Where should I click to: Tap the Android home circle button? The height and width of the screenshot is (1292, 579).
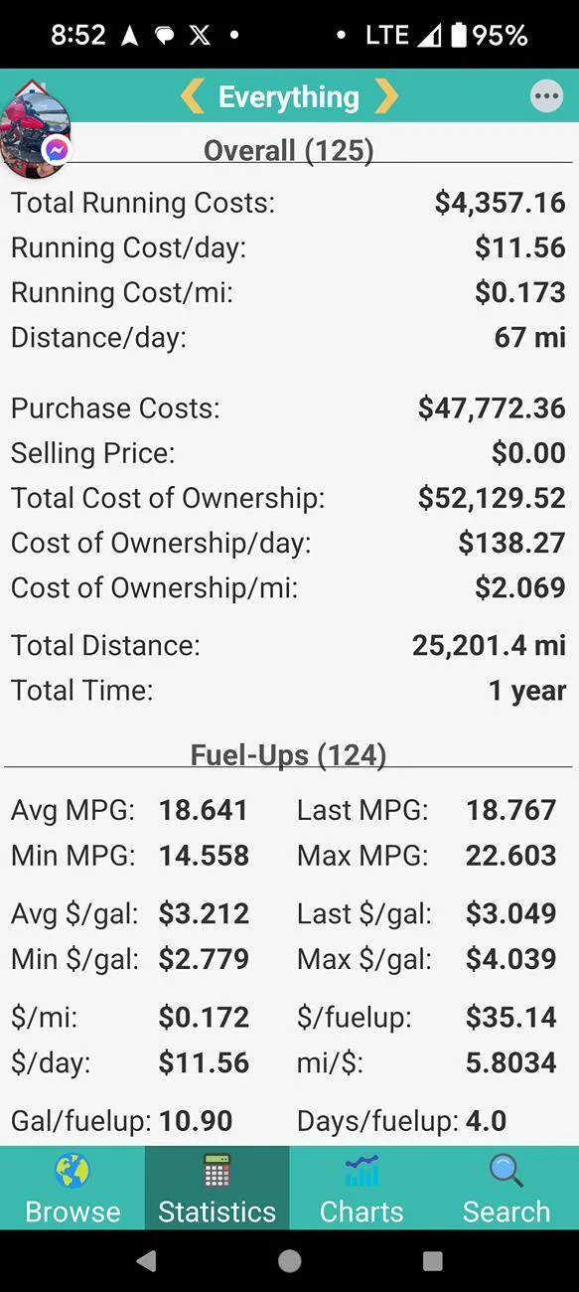(290, 1261)
